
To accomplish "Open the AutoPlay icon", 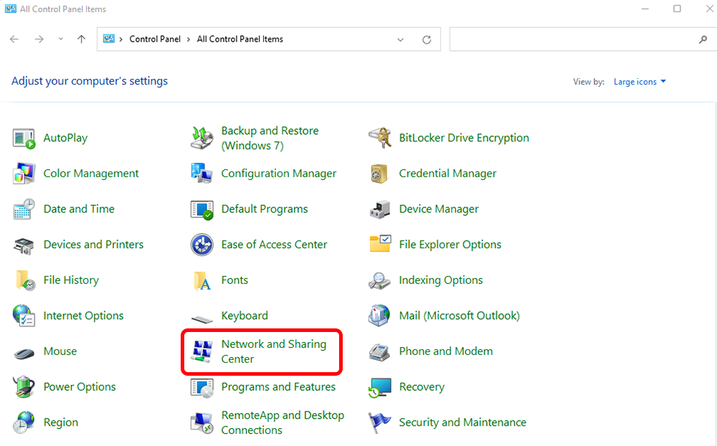I will (24, 138).
